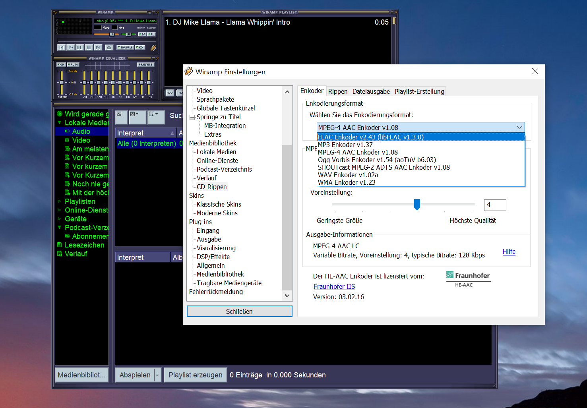The width and height of the screenshot is (587, 408).
Task: Click equalizer PRESETS button
Action: tap(145, 64)
